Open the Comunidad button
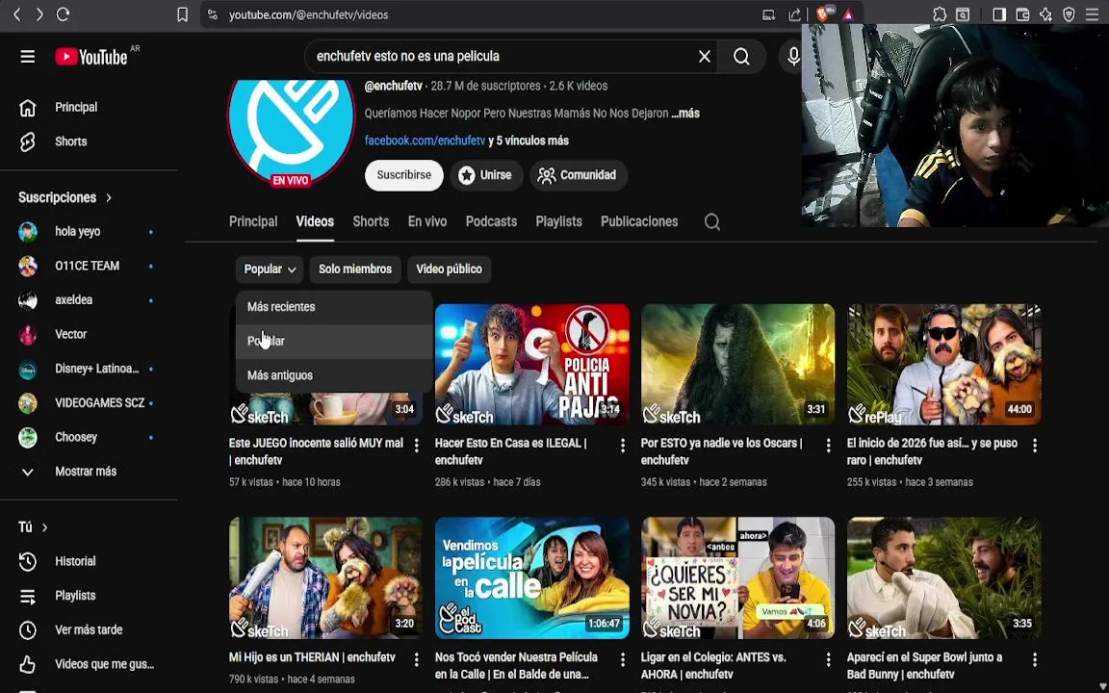Image resolution: width=1109 pixels, height=693 pixels. pos(579,175)
